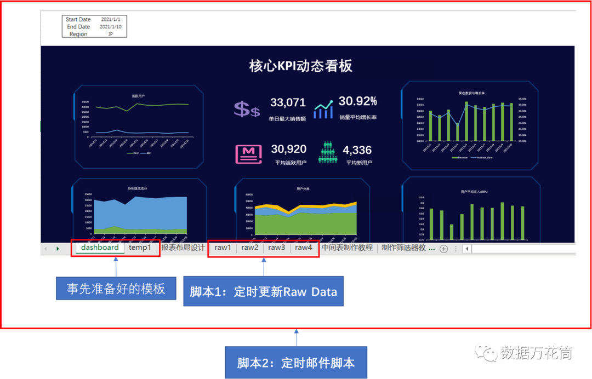Select the 4,336 average new users value
Screen dimensions: 592x379
[357, 150]
